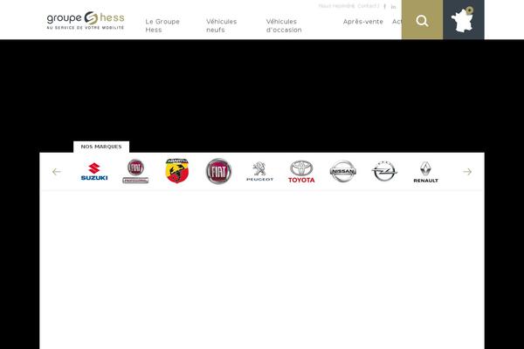Select the Suzuki brand logo
The height and width of the screenshot is (349, 524).
94,172
